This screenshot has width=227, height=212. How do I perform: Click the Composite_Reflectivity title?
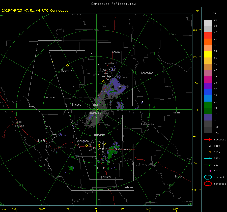113,4
